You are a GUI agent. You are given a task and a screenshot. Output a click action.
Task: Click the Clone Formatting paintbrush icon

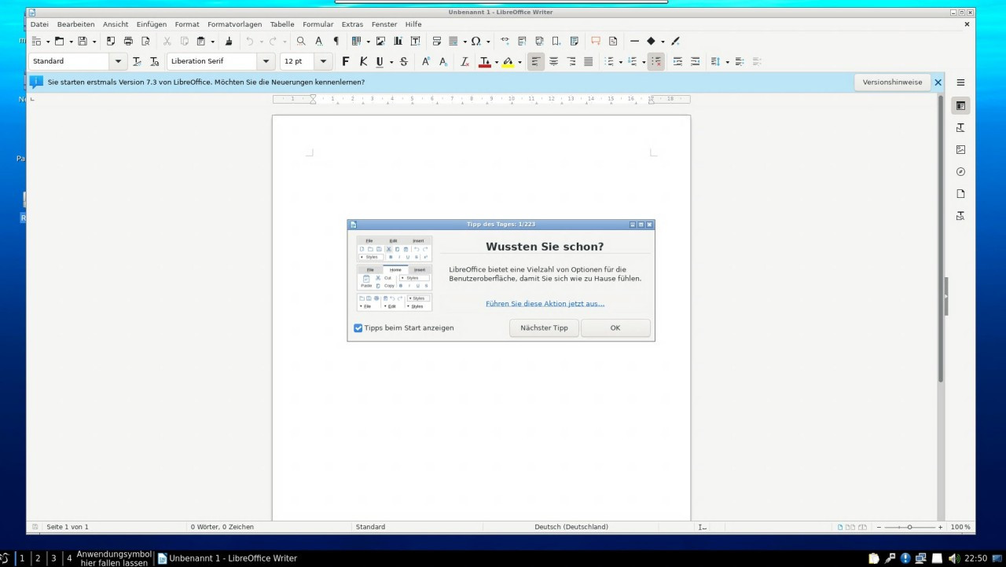pyautogui.click(x=229, y=41)
